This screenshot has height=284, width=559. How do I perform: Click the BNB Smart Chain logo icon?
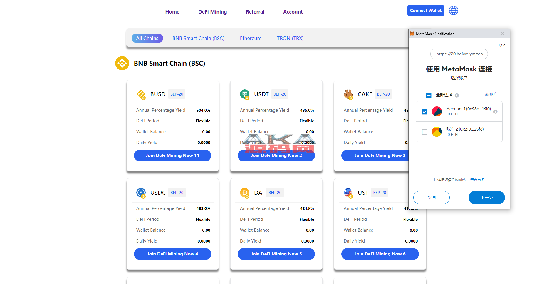click(122, 63)
